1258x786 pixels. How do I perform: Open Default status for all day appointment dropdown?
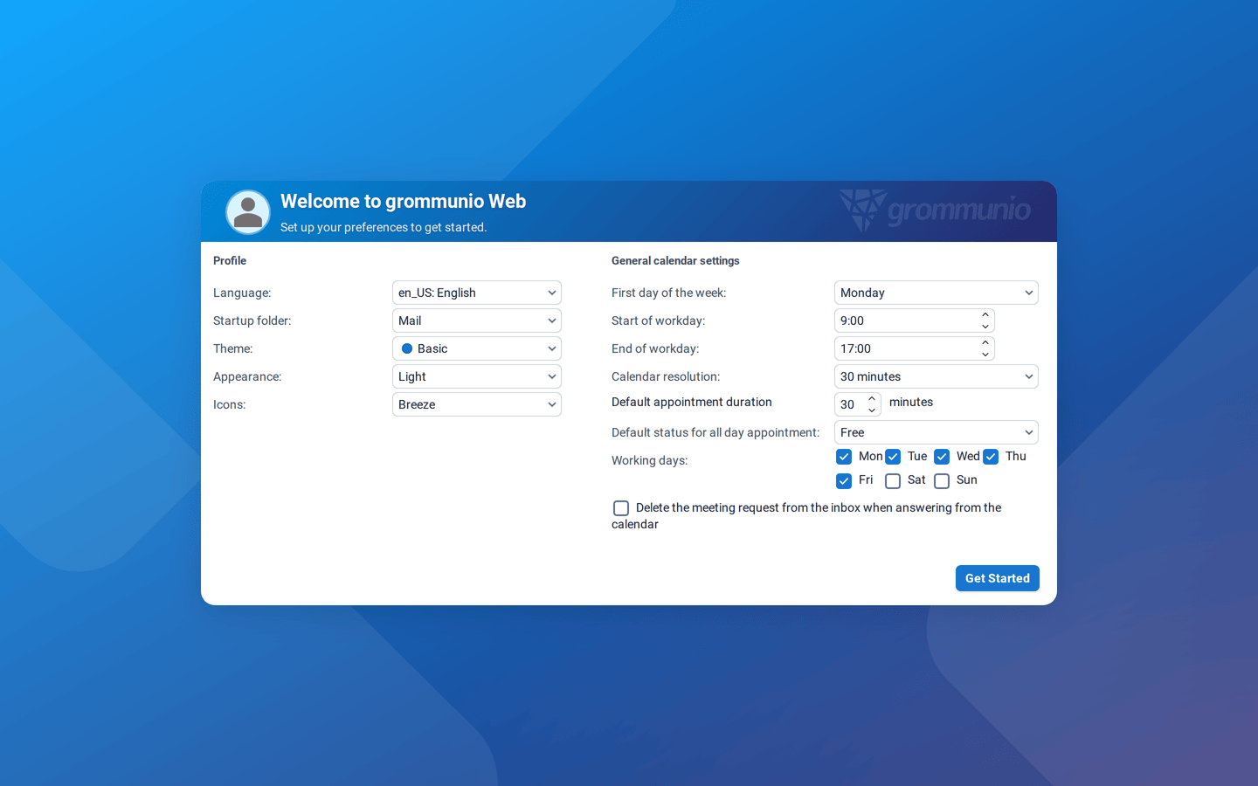tap(937, 432)
